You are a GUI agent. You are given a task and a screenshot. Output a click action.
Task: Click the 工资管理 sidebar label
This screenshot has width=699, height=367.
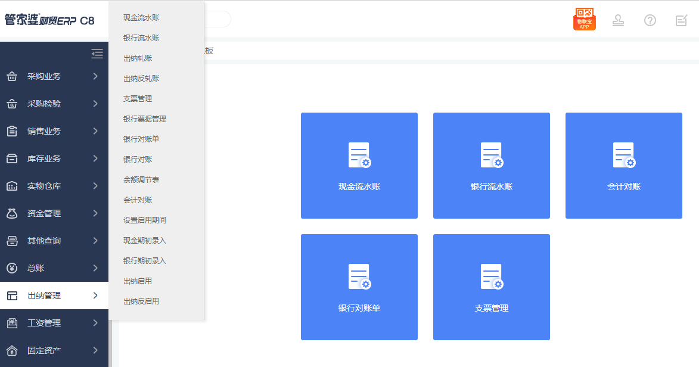coord(44,323)
